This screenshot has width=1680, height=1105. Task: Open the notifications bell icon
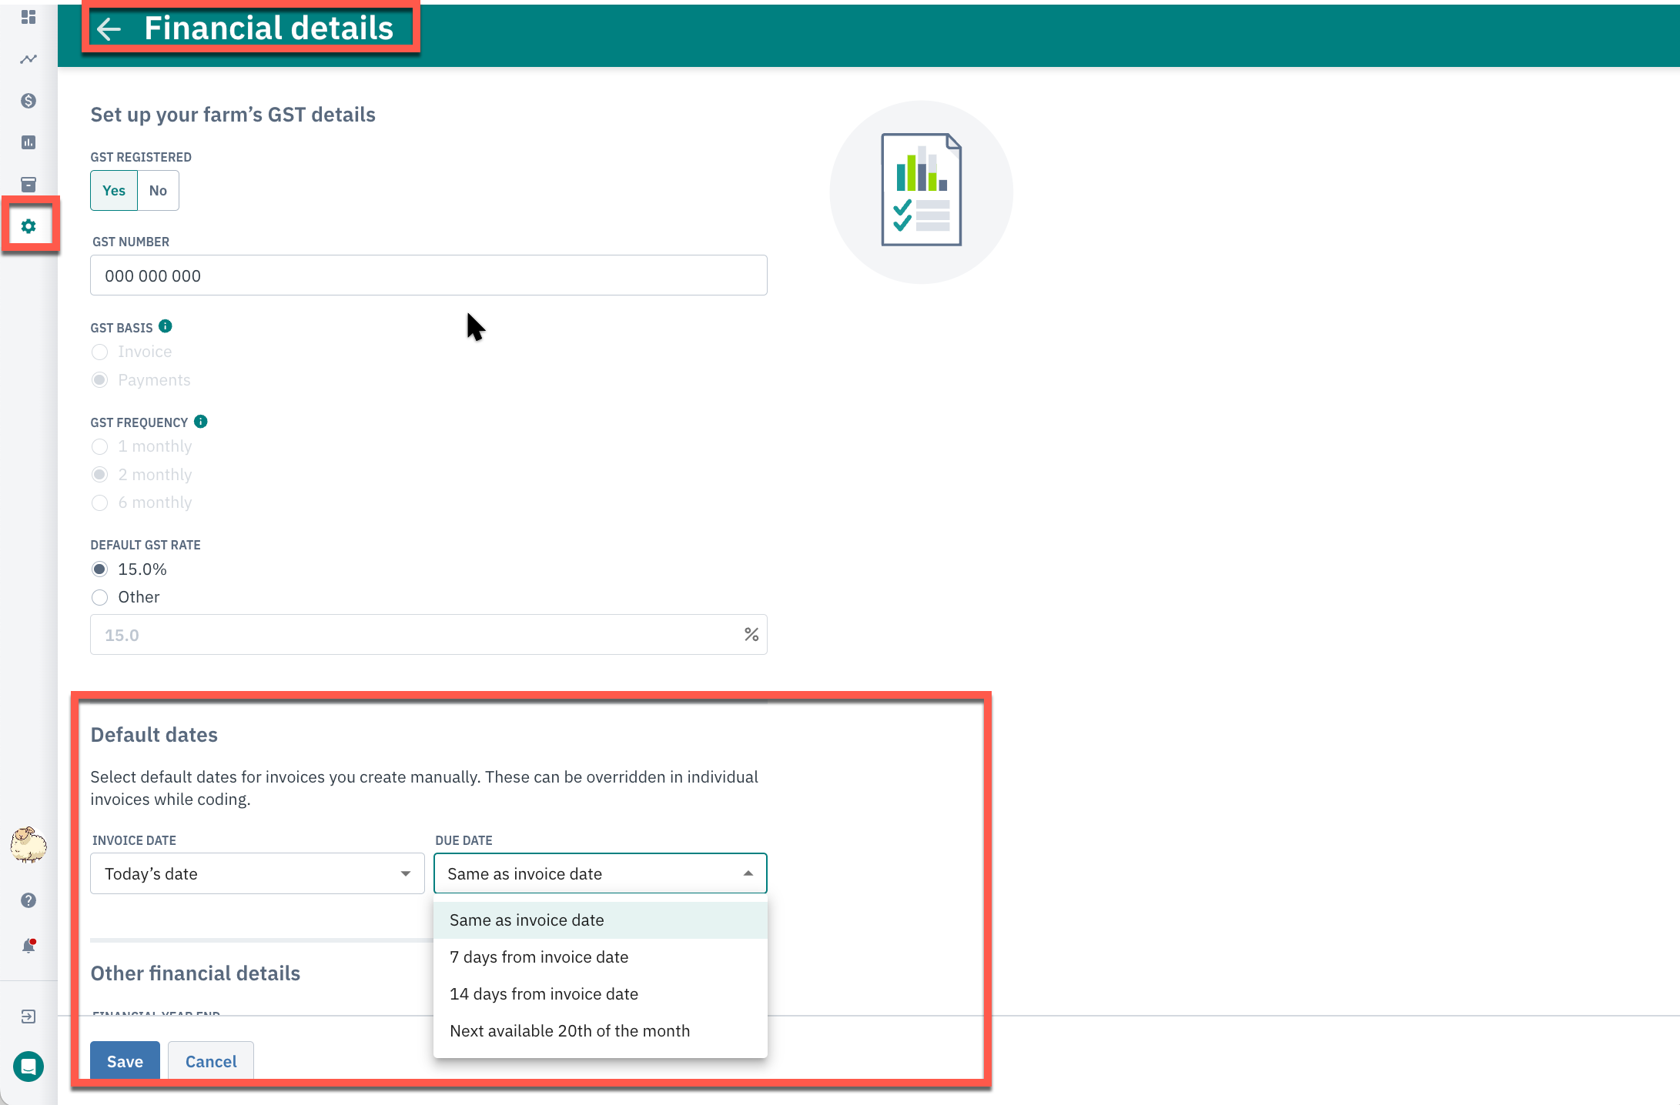[x=28, y=946]
